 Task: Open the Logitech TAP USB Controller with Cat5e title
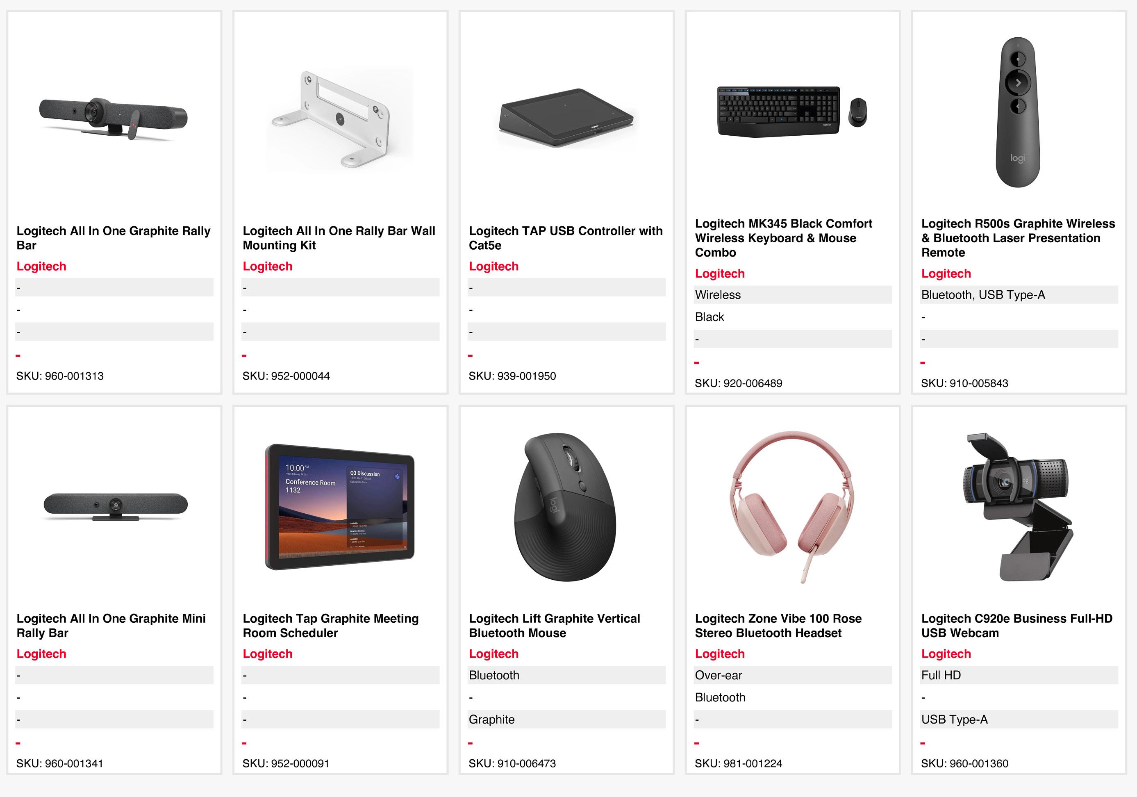[566, 238]
